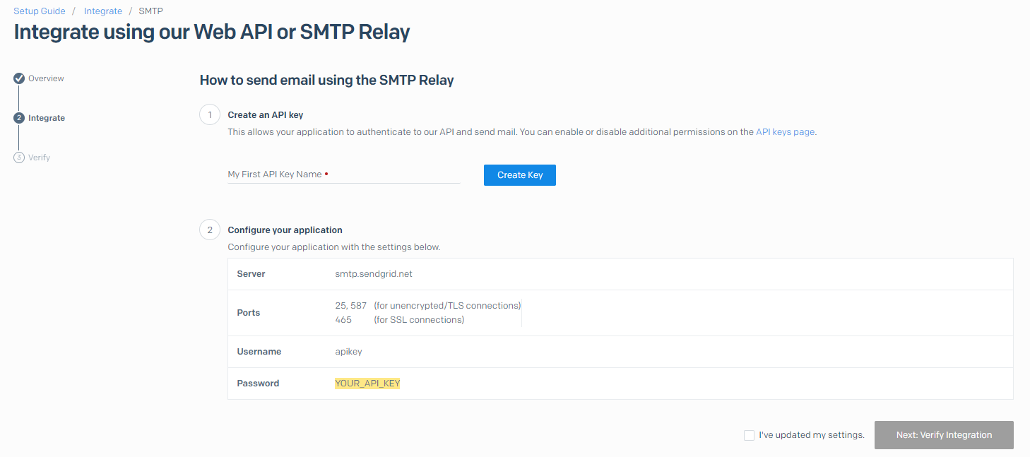Click the Next: Verify Integration button

point(944,435)
